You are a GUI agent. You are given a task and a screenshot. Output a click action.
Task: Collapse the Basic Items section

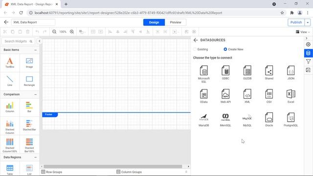[x=36, y=50]
